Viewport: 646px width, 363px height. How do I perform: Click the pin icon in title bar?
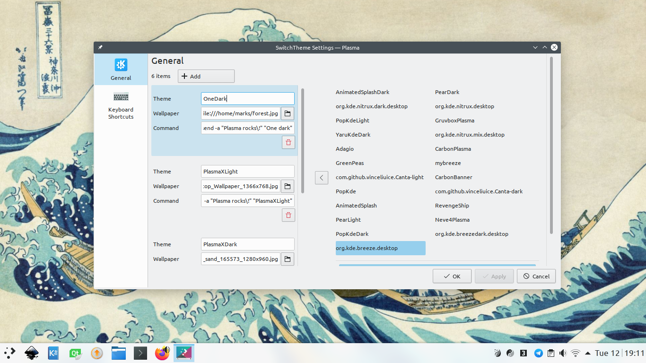click(x=100, y=47)
